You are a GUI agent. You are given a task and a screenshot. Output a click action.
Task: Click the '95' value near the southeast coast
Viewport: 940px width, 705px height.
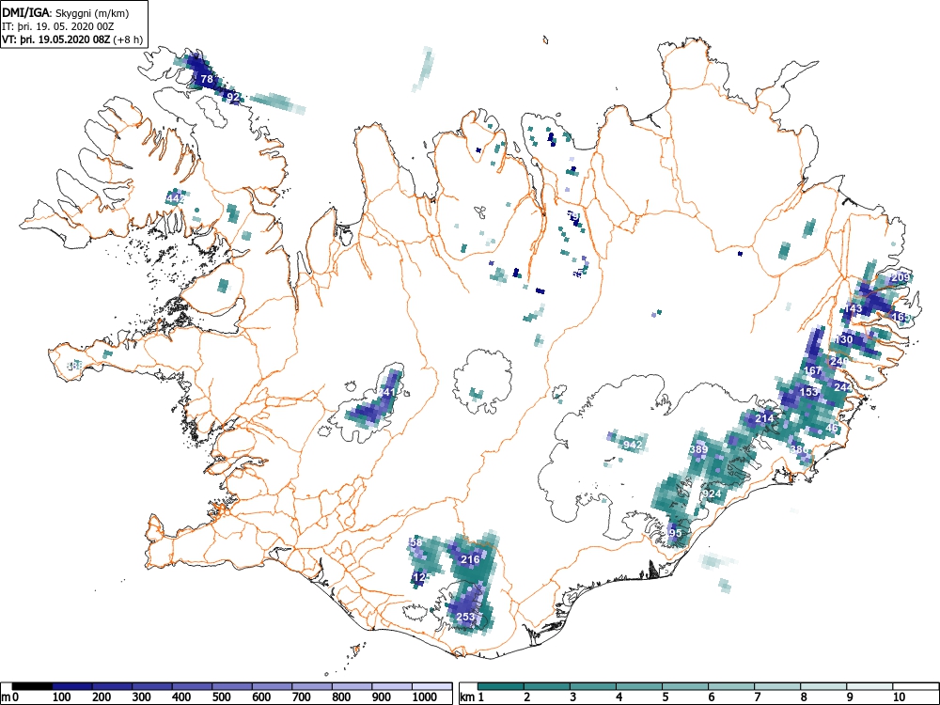676,533
